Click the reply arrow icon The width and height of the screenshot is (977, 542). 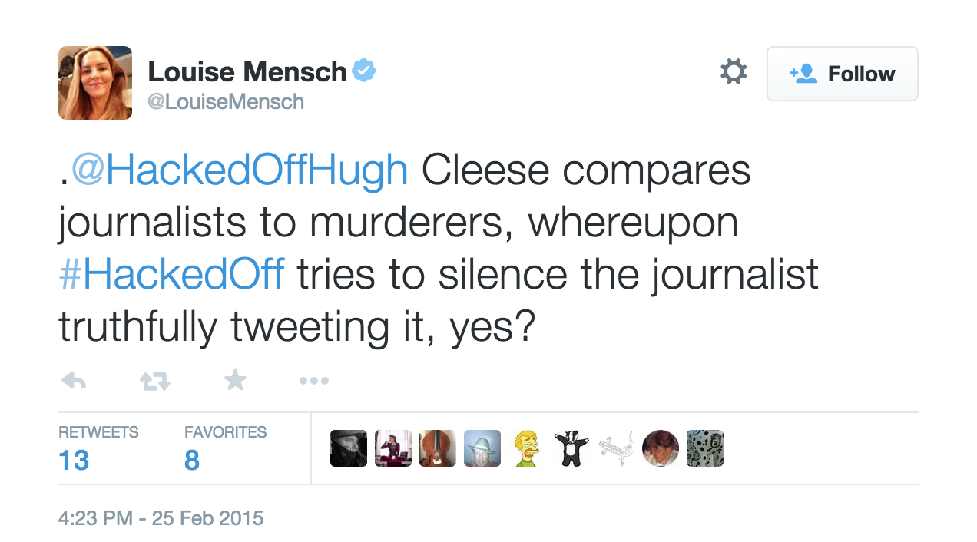73,381
